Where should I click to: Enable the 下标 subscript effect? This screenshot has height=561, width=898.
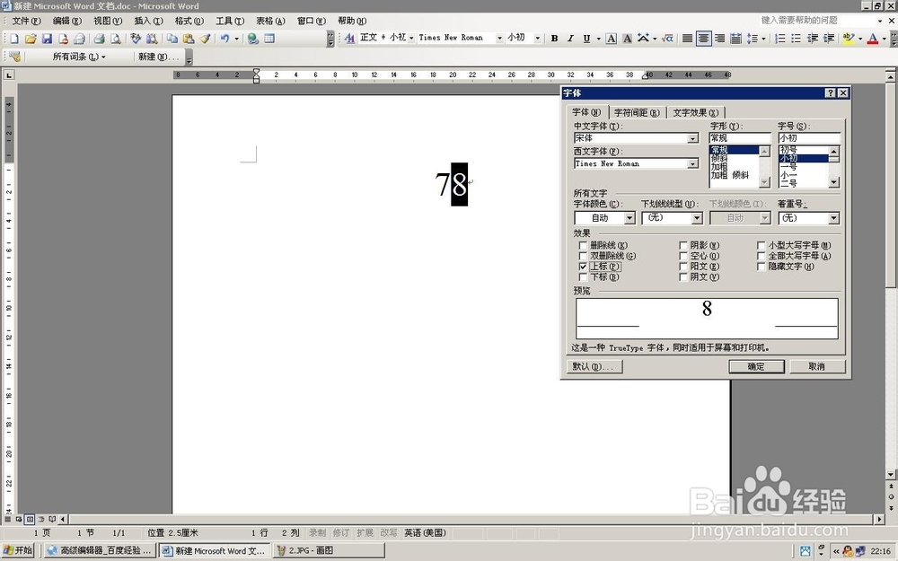pyautogui.click(x=584, y=277)
